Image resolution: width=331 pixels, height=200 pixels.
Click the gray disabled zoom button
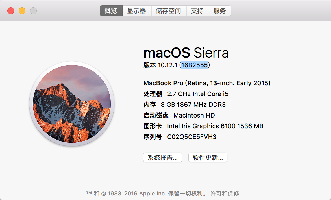point(33,11)
